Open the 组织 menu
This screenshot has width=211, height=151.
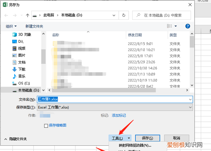tap(11, 26)
